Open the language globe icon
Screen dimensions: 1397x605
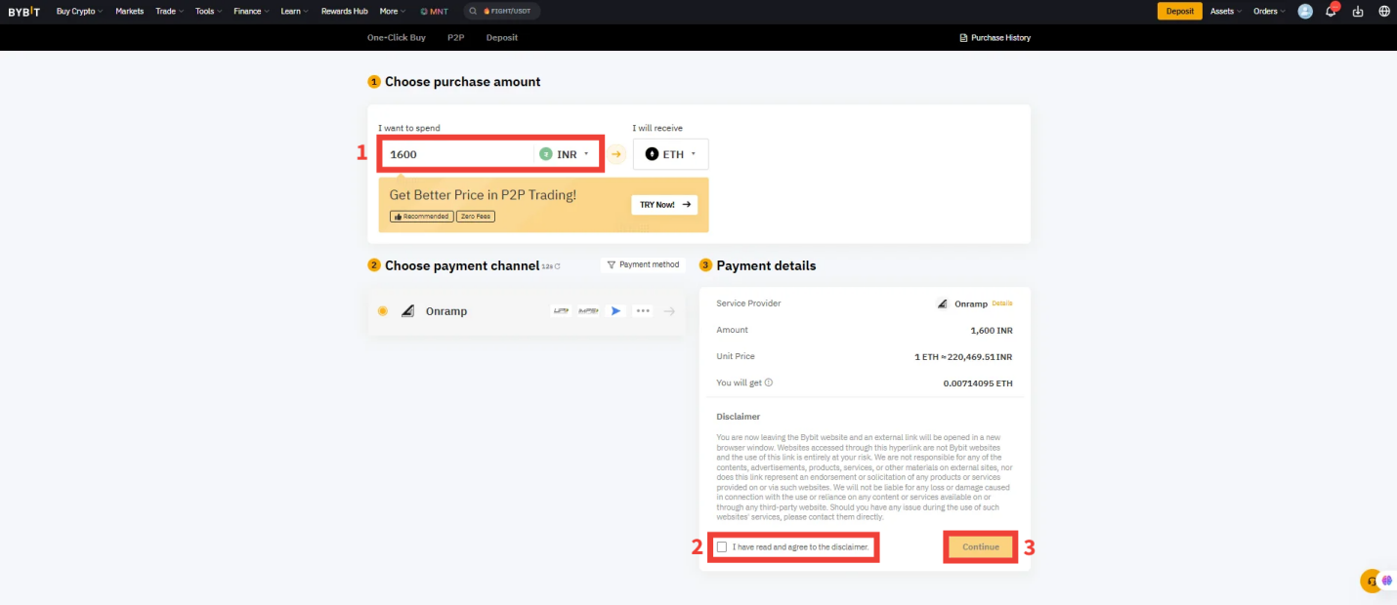click(x=1383, y=12)
